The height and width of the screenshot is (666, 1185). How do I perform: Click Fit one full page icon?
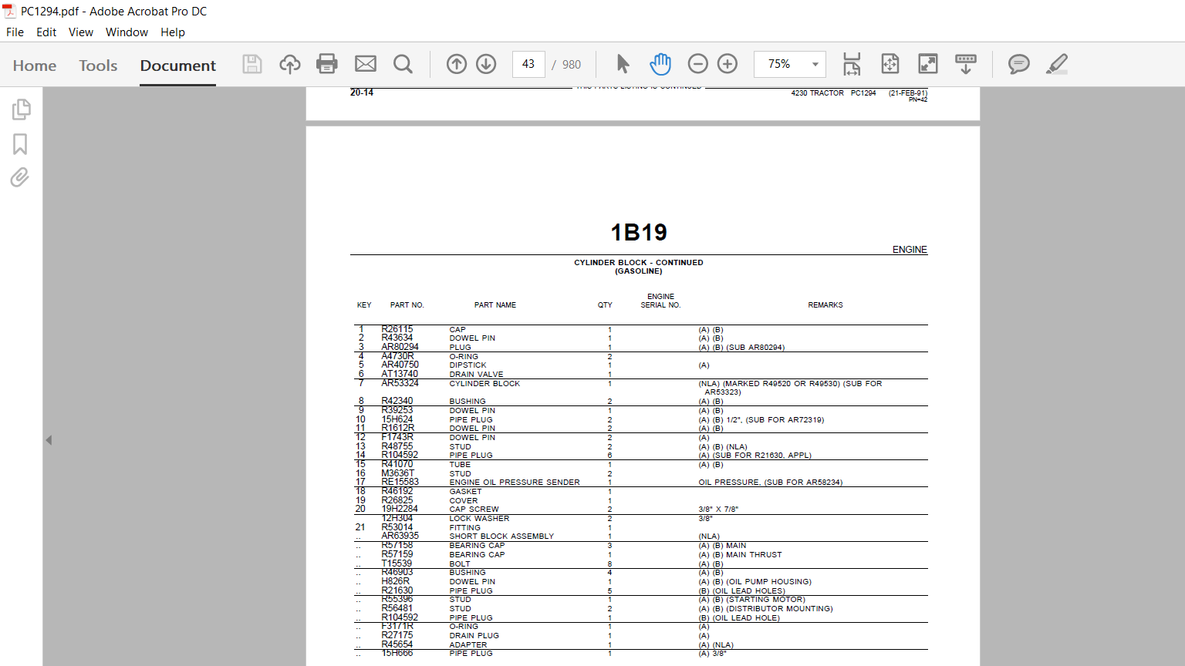[890, 64]
